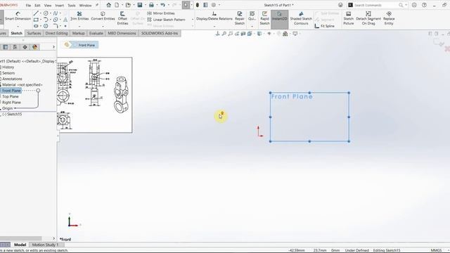Click the Offset Entities tool
Viewport: 450px width, 253px height.
pyautogui.click(x=122, y=18)
